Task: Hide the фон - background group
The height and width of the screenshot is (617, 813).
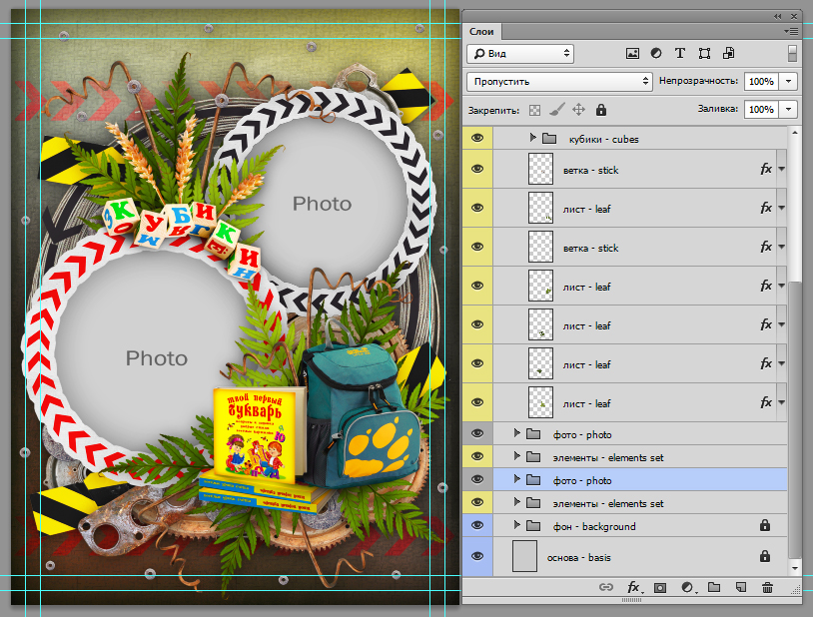Action: tap(477, 526)
